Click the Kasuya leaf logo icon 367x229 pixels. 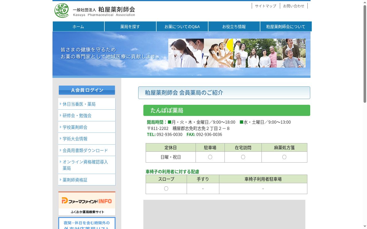click(x=62, y=11)
